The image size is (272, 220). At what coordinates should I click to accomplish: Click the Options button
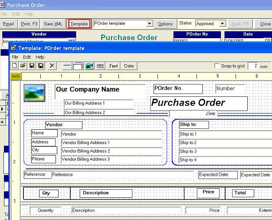(x=165, y=24)
